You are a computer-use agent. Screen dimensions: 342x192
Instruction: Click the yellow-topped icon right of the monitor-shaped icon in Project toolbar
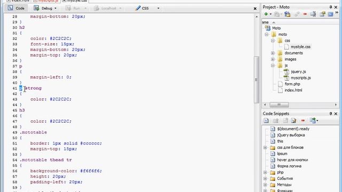point(322,14)
